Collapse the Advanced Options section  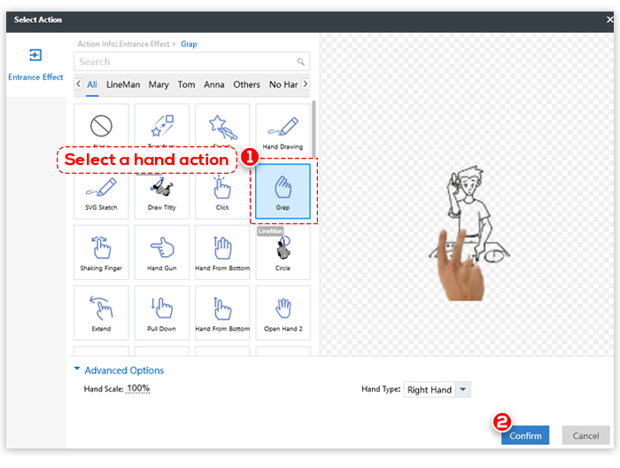tap(77, 369)
